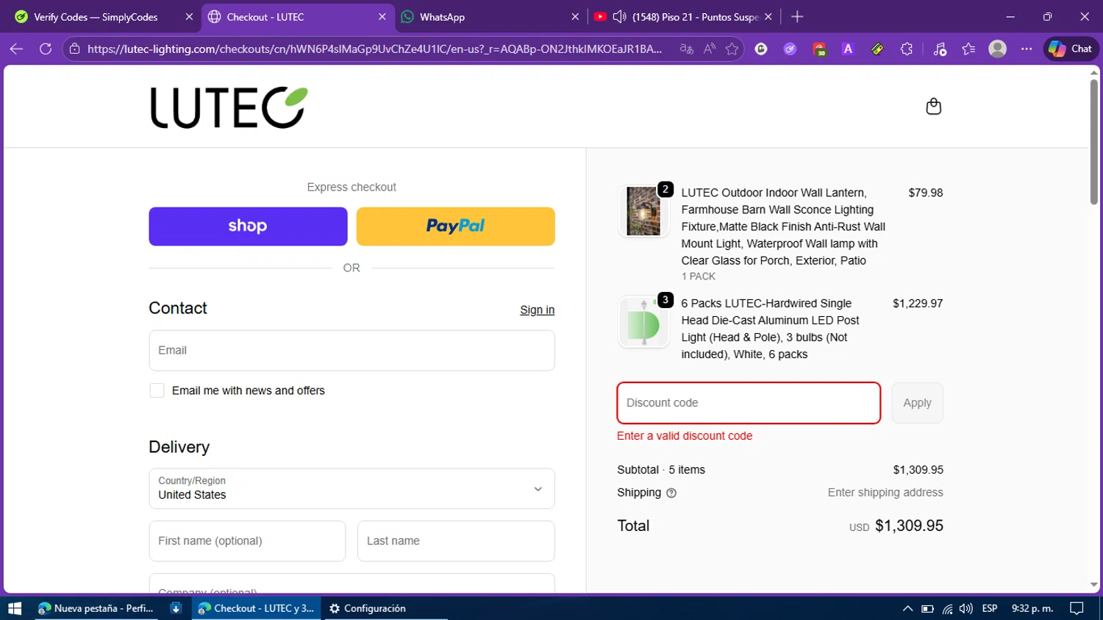Click the wall lantern product thumbnail
The width and height of the screenshot is (1103, 620).
coord(643,211)
